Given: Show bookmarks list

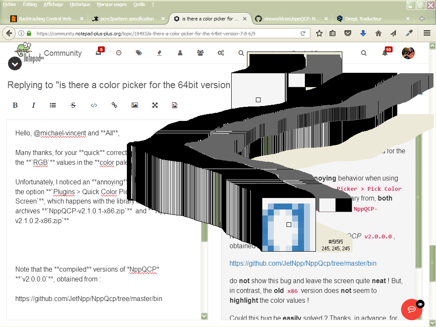Looking at the screenshot, I should pos(332,33).
